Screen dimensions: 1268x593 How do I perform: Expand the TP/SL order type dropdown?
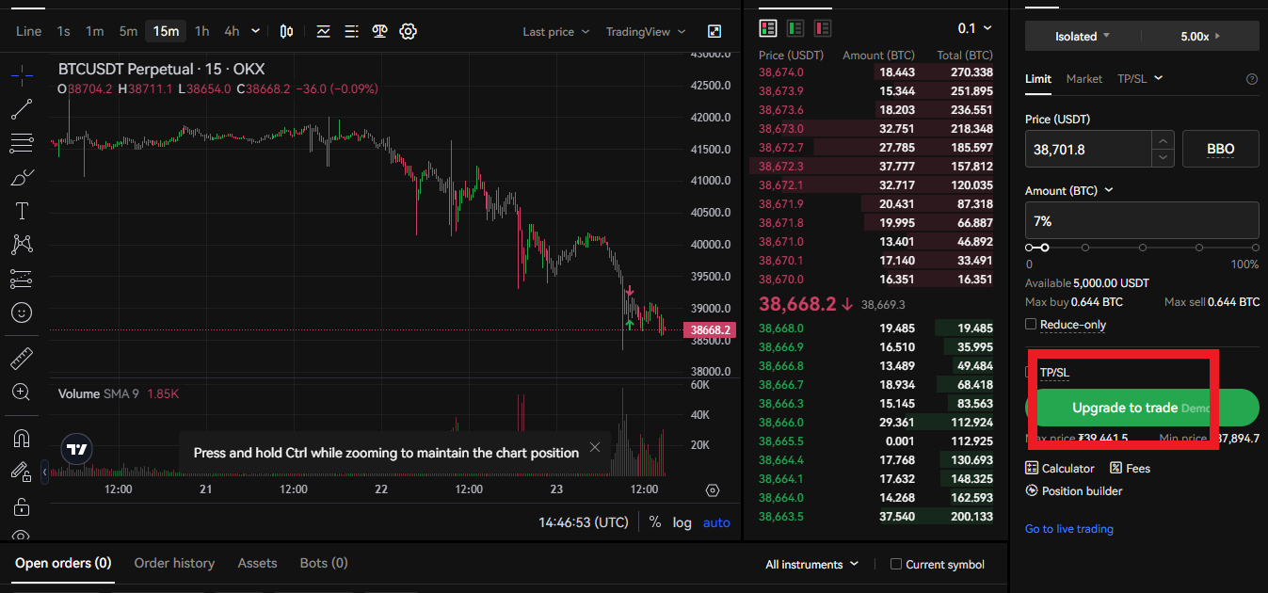point(1140,78)
